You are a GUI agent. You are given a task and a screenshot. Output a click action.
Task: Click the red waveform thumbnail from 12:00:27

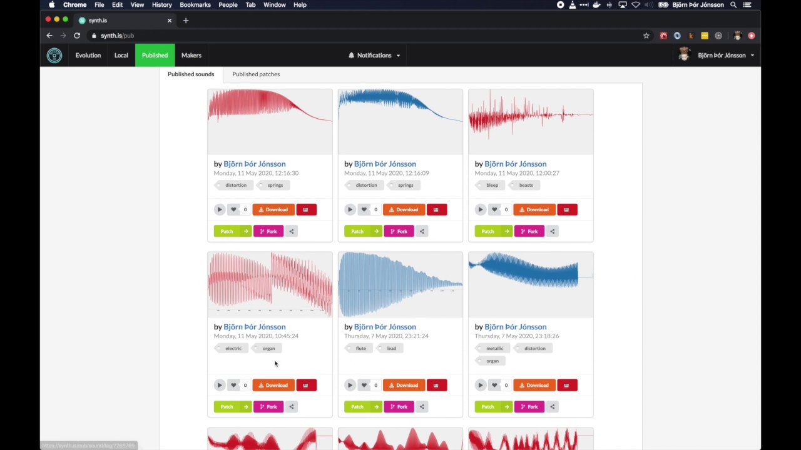(531, 121)
